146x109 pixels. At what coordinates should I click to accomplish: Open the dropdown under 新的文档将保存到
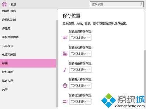pos(80,53)
